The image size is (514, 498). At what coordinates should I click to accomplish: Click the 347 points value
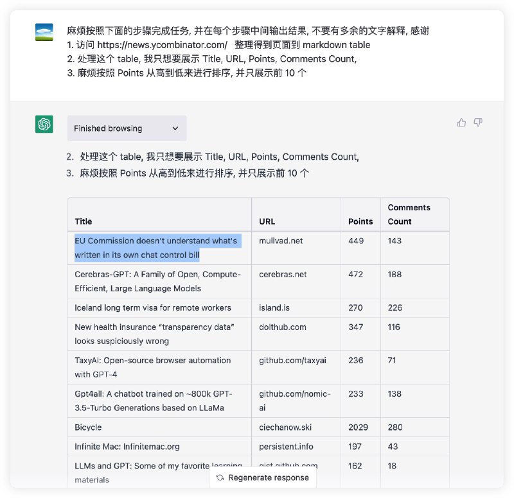pos(355,327)
